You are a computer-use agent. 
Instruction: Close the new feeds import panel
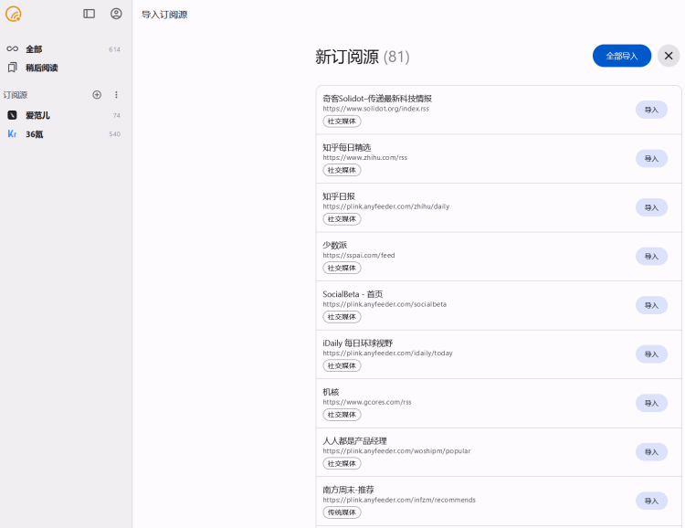pyautogui.click(x=669, y=56)
